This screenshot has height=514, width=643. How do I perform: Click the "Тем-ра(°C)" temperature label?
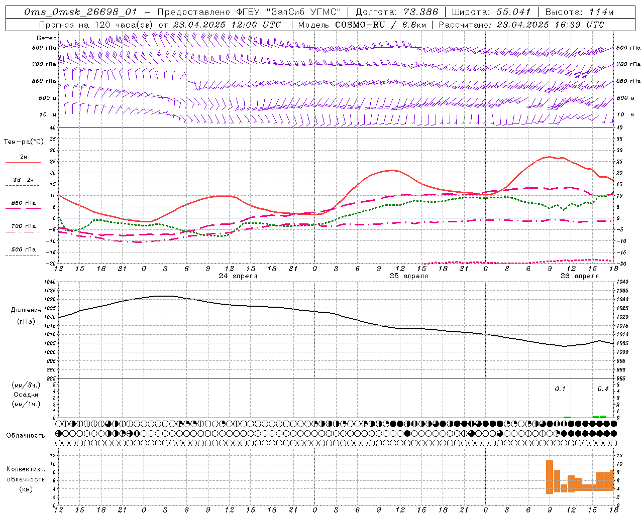click(24, 142)
